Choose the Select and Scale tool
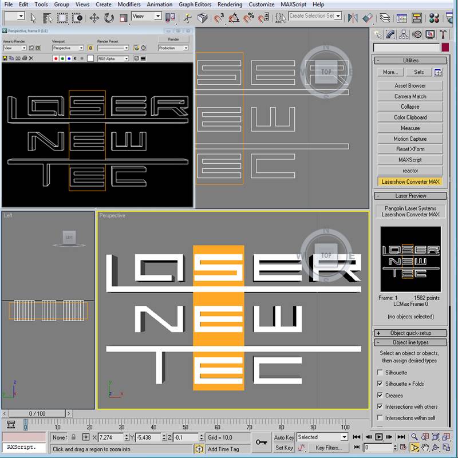The image size is (458, 458). (x=124, y=18)
